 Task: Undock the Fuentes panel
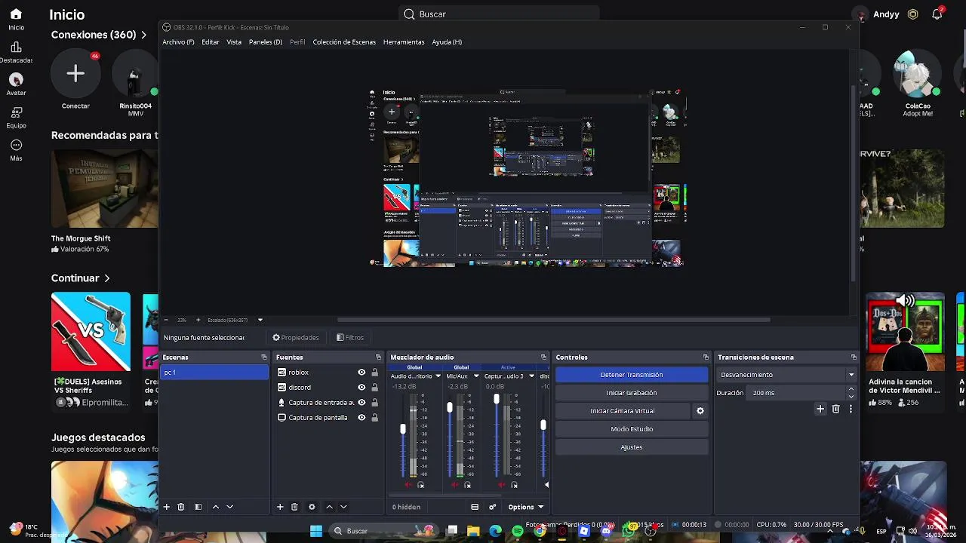click(378, 357)
